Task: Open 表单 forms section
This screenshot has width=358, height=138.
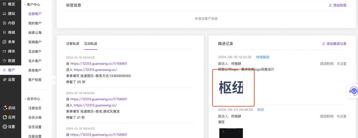Action: (9, 42)
